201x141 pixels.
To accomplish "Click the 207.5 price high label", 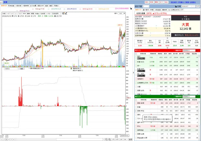I will (x=120, y=25).
